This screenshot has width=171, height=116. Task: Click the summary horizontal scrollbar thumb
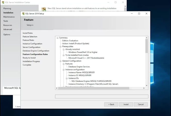point(94,88)
